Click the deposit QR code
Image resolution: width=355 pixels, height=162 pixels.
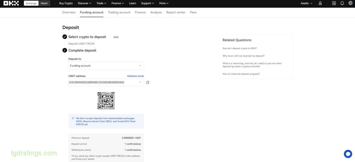coord(106,101)
